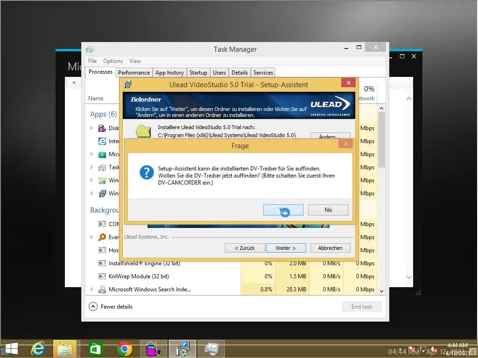Open the Details tab

click(x=239, y=72)
